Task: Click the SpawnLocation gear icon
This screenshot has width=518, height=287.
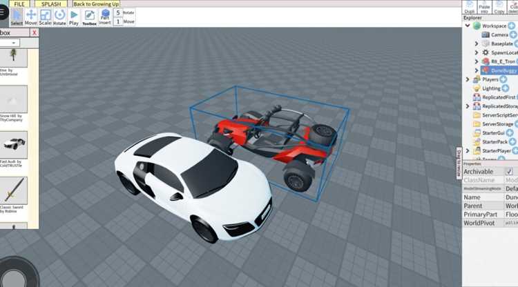Action: pos(486,52)
